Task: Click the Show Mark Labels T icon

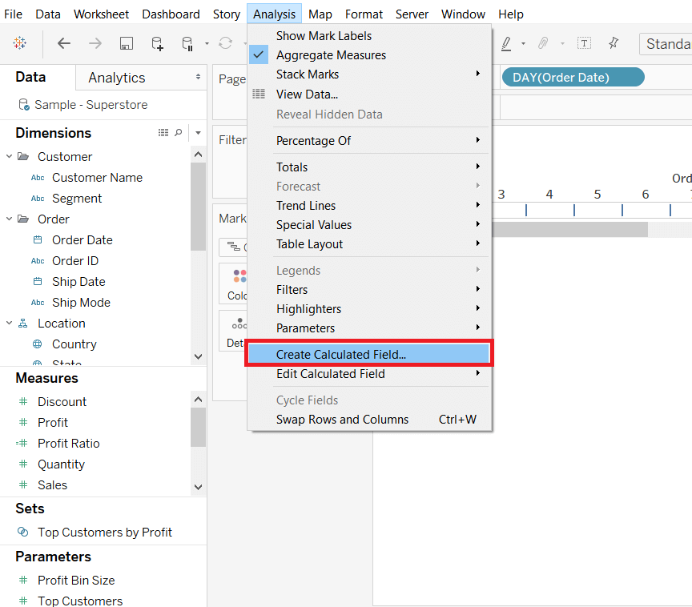Action: [x=584, y=43]
